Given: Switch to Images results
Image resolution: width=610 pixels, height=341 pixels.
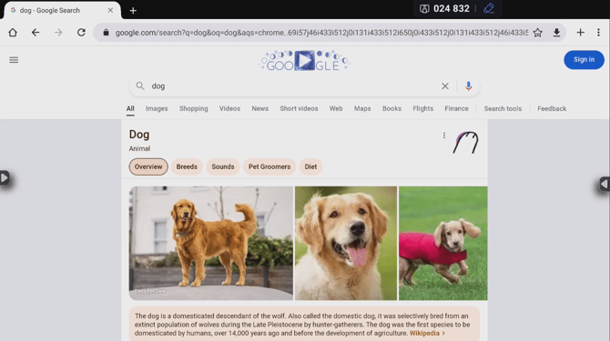Looking at the screenshot, I should pyautogui.click(x=157, y=109).
